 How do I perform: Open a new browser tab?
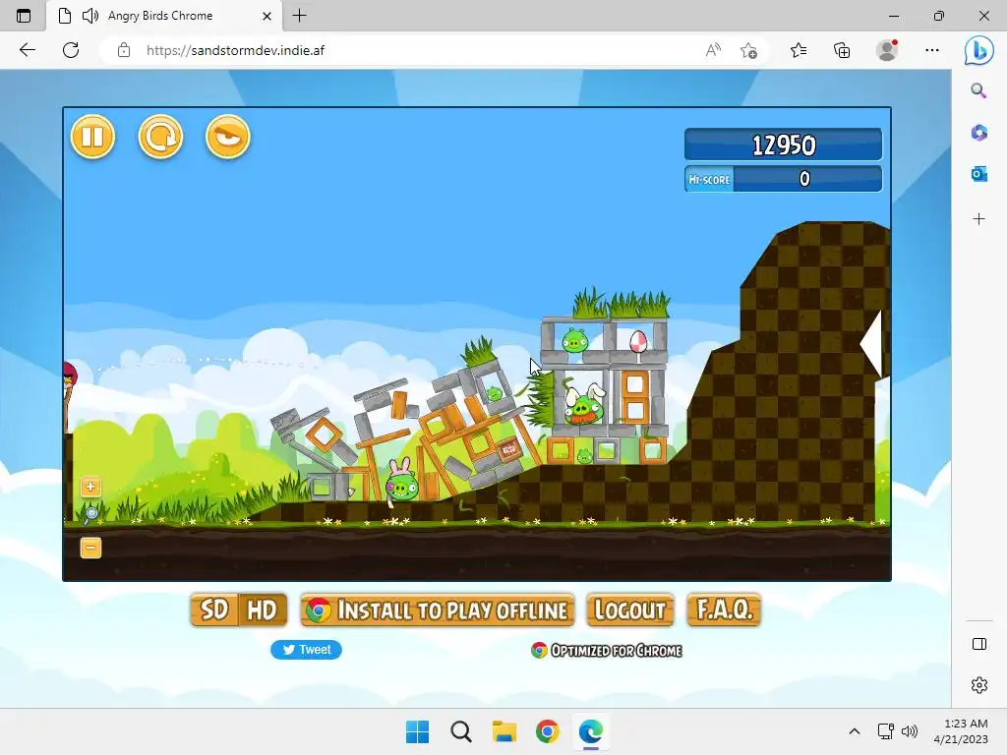click(x=299, y=16)
